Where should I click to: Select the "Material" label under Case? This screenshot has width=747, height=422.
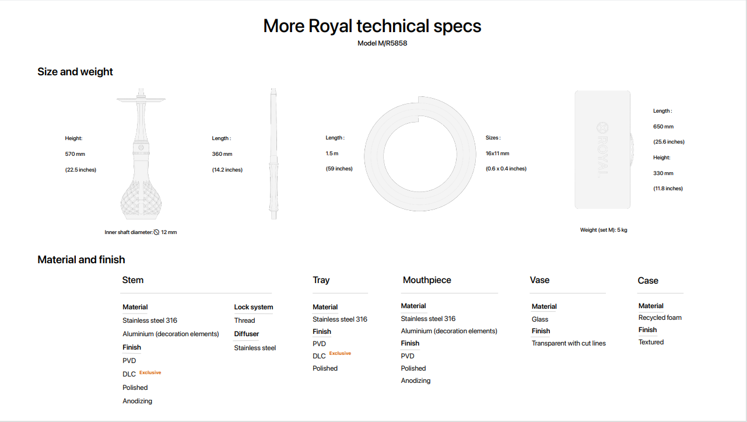651,306
